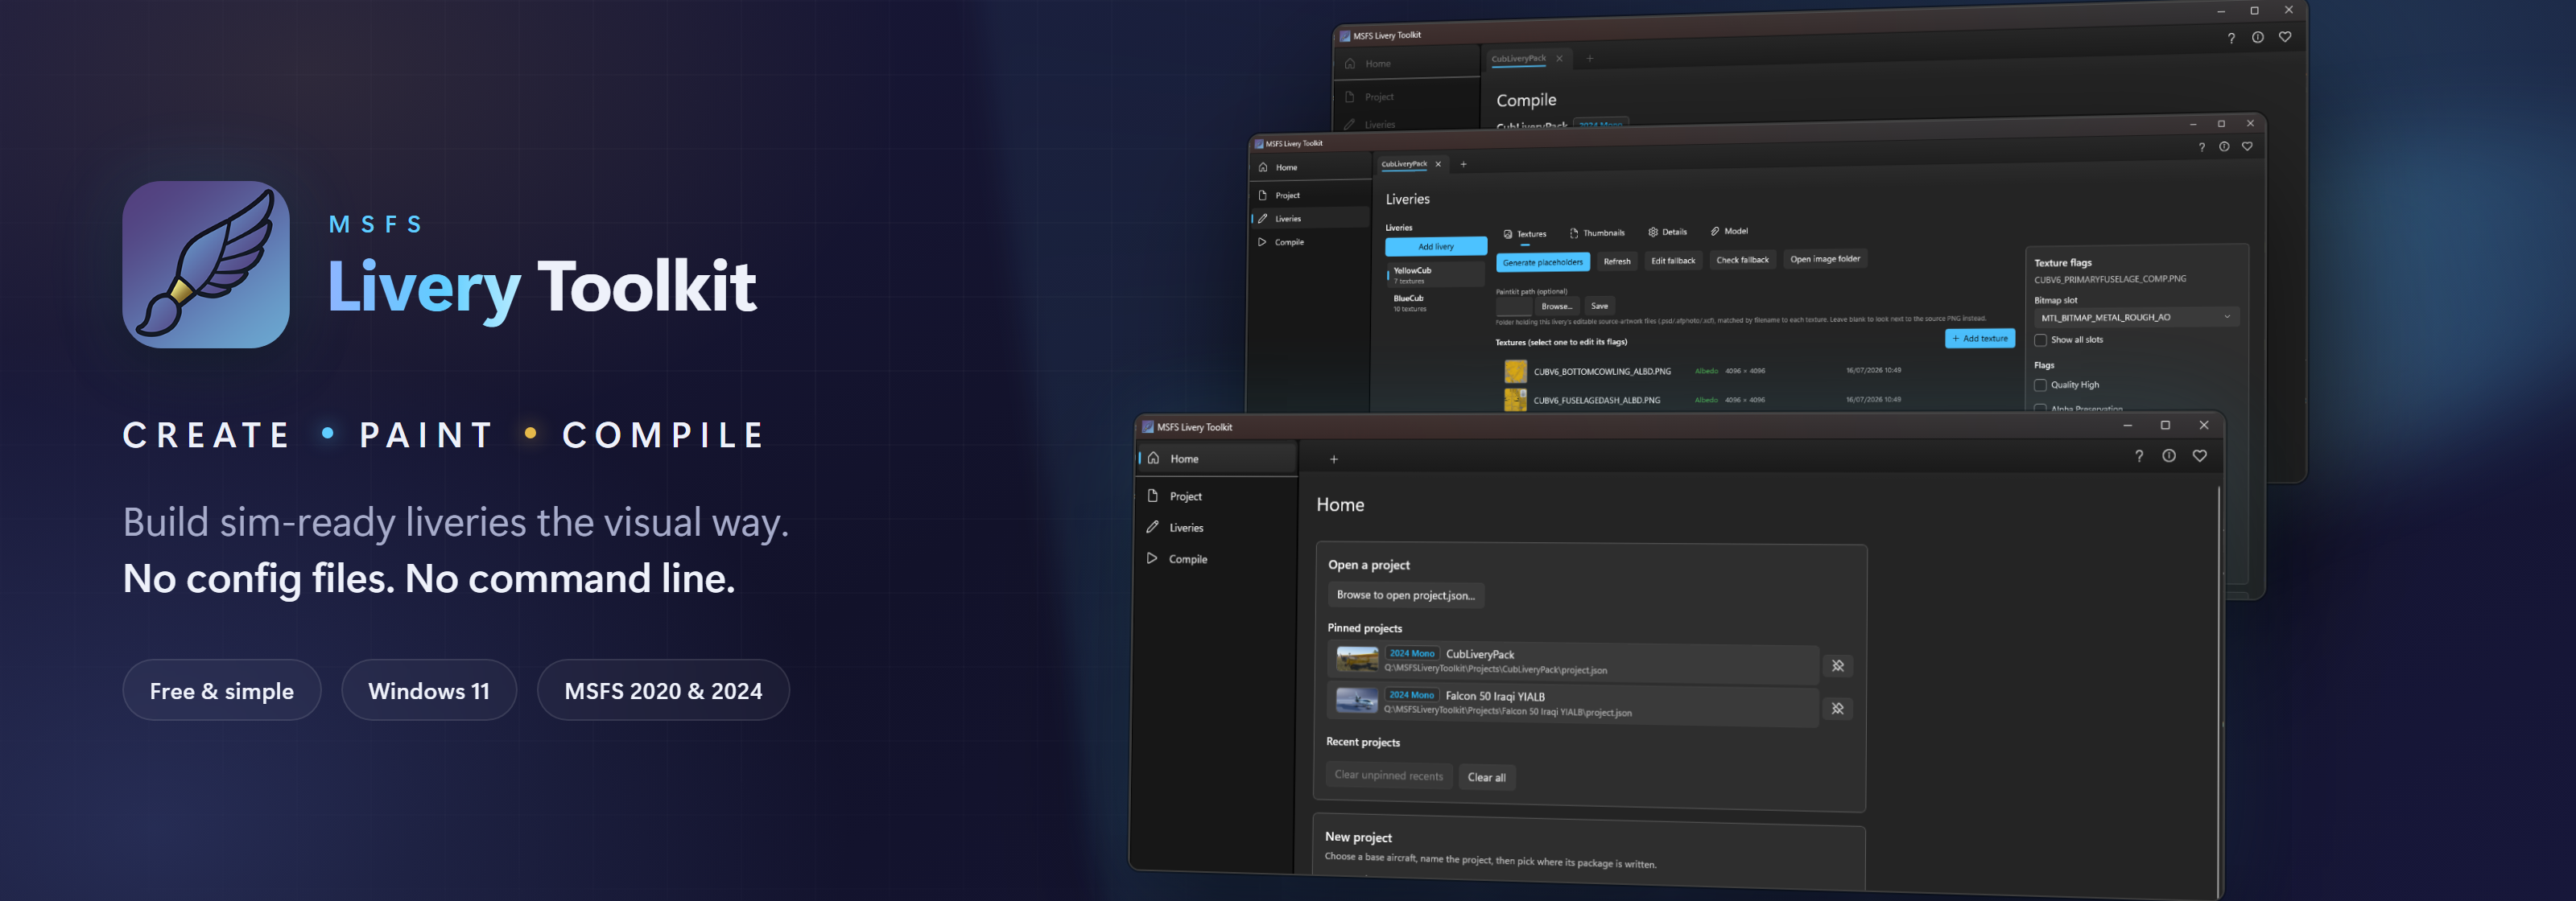This screenshot has width=2576, height=901.
Task: Click the heart icon in the back Compile window
Action: (2285, 37)
